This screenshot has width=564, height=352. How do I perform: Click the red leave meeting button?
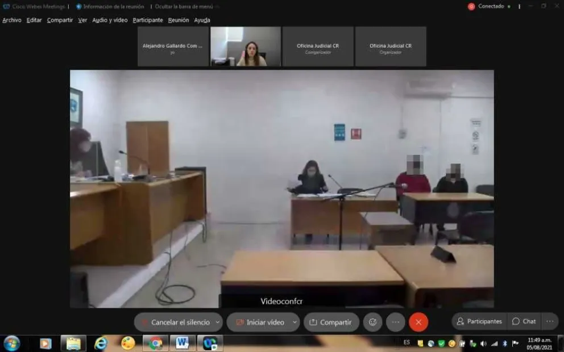coord(418,322)
